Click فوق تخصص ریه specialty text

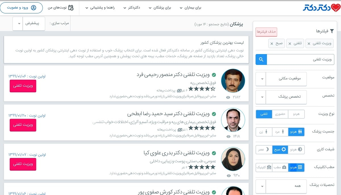[x=203, y=83]
